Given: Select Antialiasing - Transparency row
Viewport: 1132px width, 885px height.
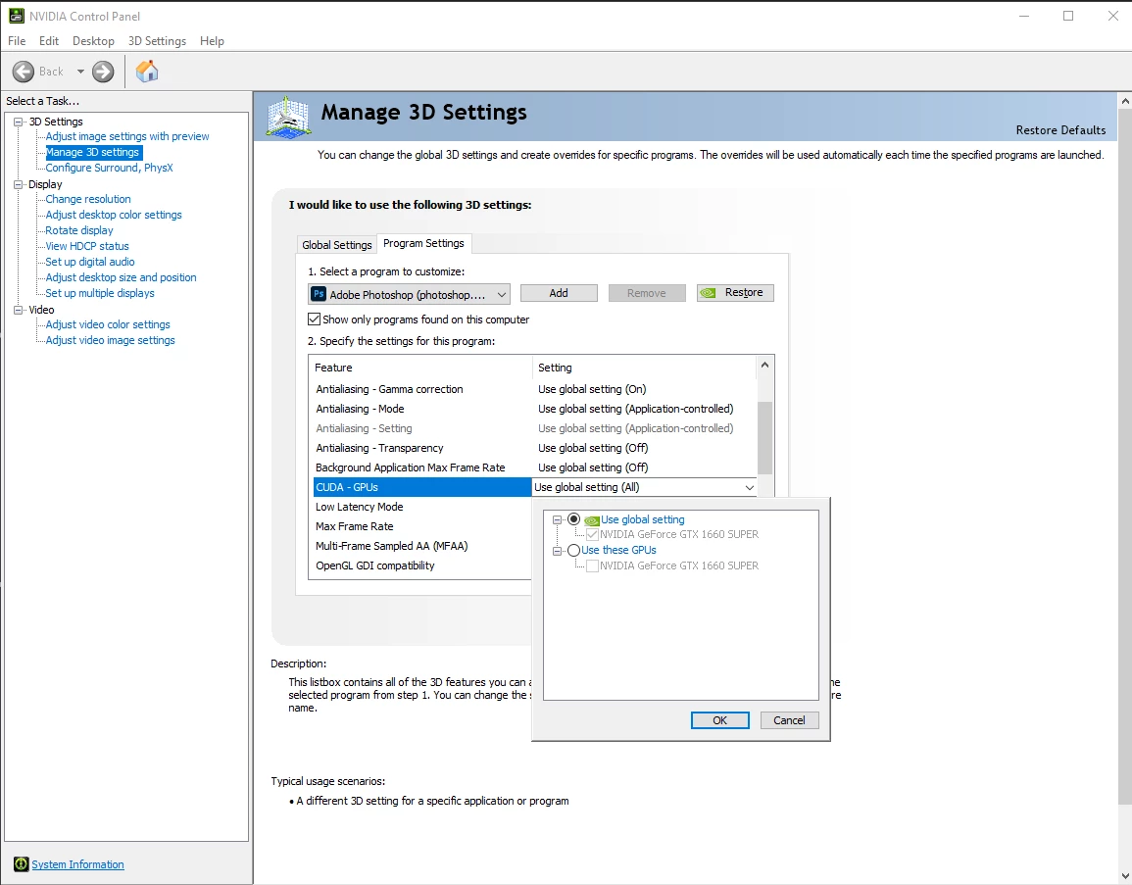Looking at the screenshot, I should [533, 448].
